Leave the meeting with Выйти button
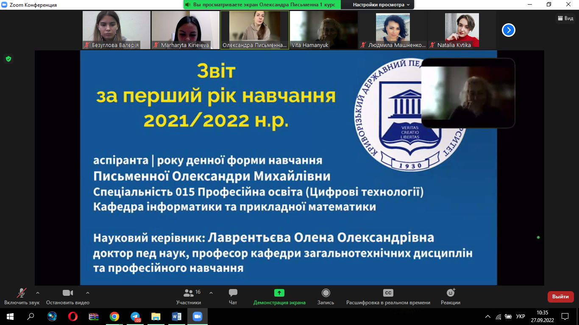This screenshot has height=325, width=579. pyautogui.click(x=560, y=297)
